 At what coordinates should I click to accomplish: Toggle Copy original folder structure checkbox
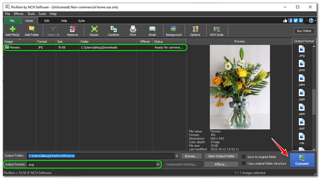click(x=244, y=164)
